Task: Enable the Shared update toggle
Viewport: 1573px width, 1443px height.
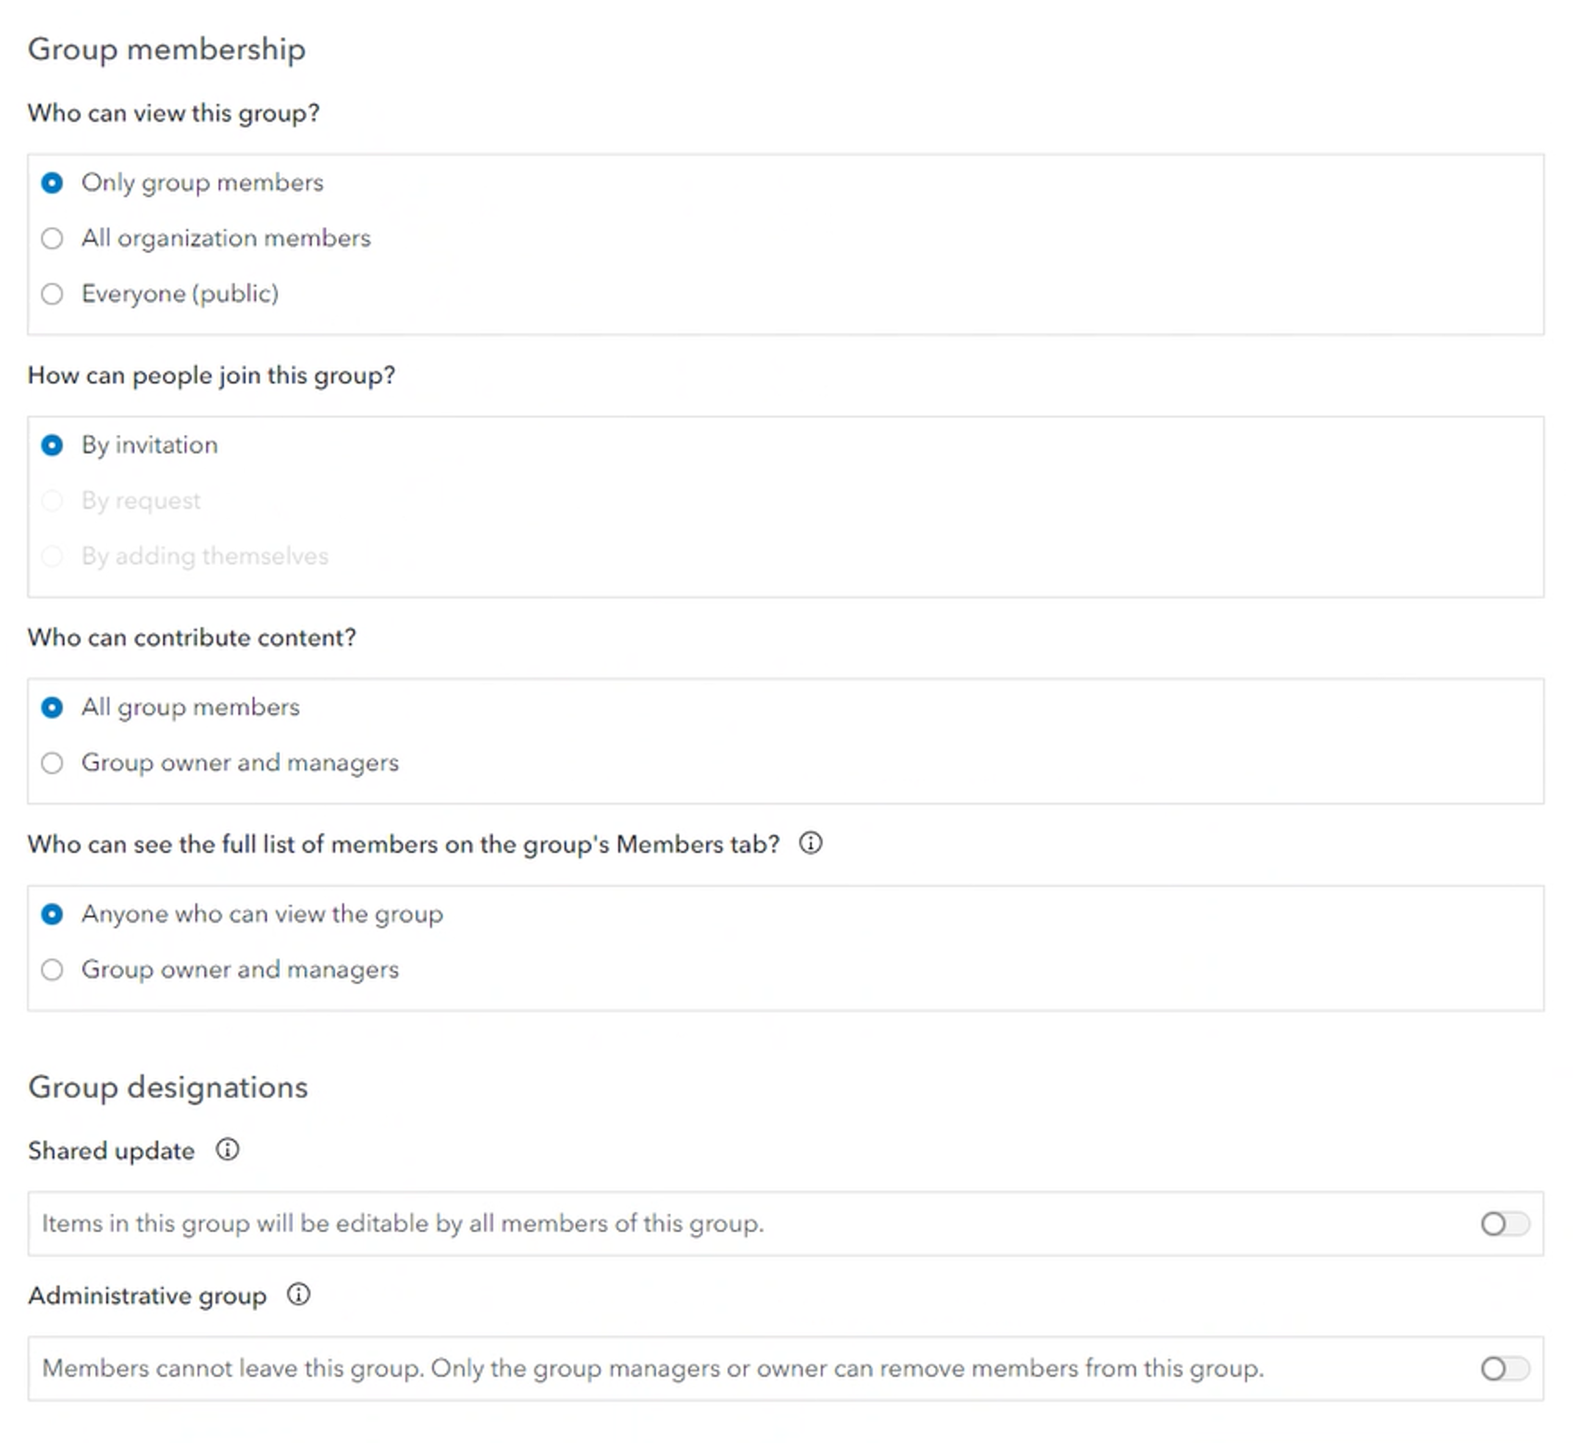Action: 1504,1224
